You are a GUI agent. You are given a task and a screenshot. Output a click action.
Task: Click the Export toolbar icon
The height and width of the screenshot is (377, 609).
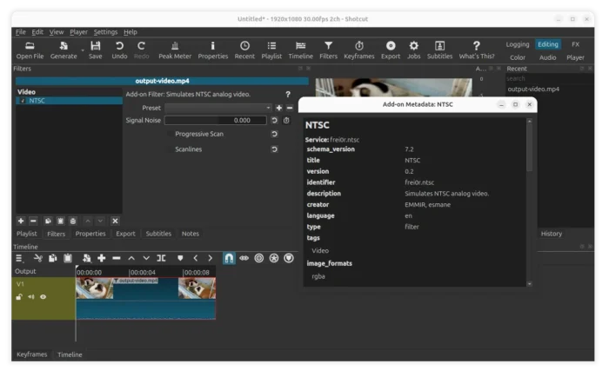[391, 50]
